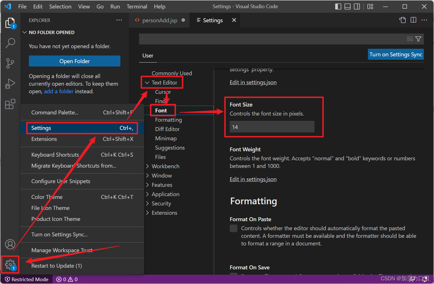Click the errors and warnings status indicator
This screenshot has width=434, height=284.
click(67, 279)
